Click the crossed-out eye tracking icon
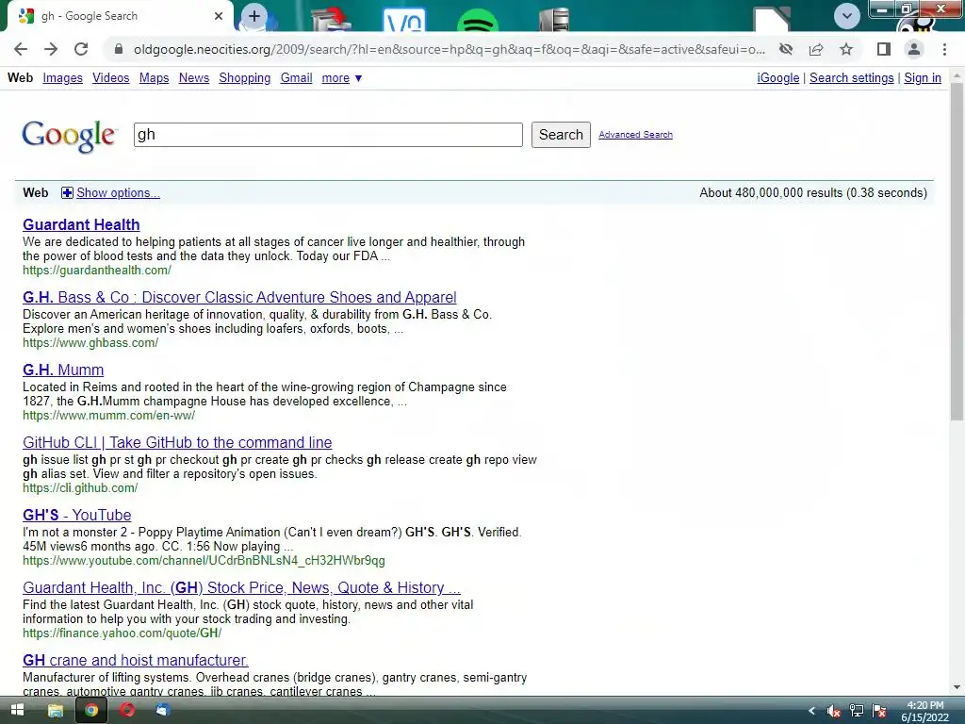Image resolution: width=965 pixels, height=724 pixels. (786, 49)
